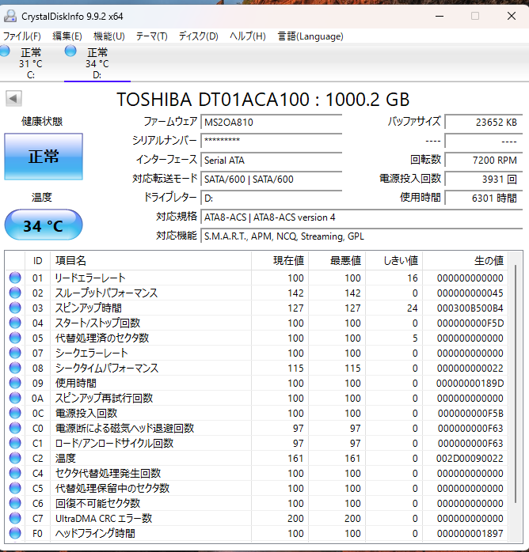
Task: Click status icon of row 0A スピンアップ再試行回数
Action: (15, 398)
